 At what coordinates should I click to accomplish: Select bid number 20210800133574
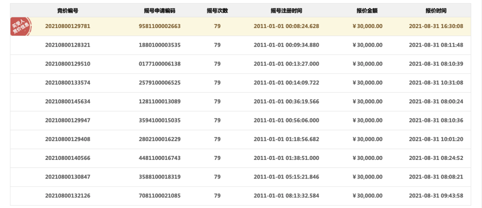pos(68,82)
